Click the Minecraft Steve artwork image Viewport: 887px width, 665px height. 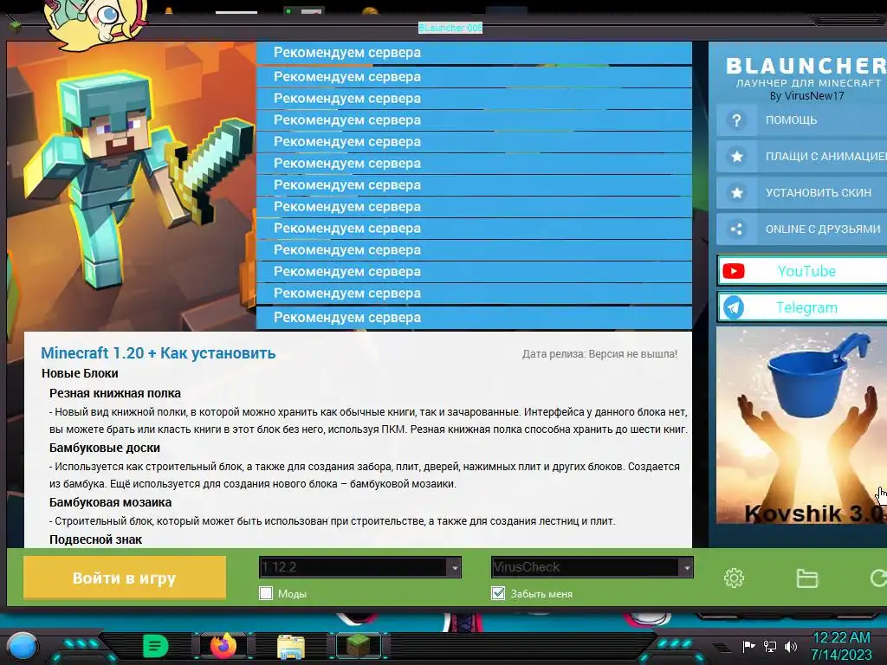point(132,185)
